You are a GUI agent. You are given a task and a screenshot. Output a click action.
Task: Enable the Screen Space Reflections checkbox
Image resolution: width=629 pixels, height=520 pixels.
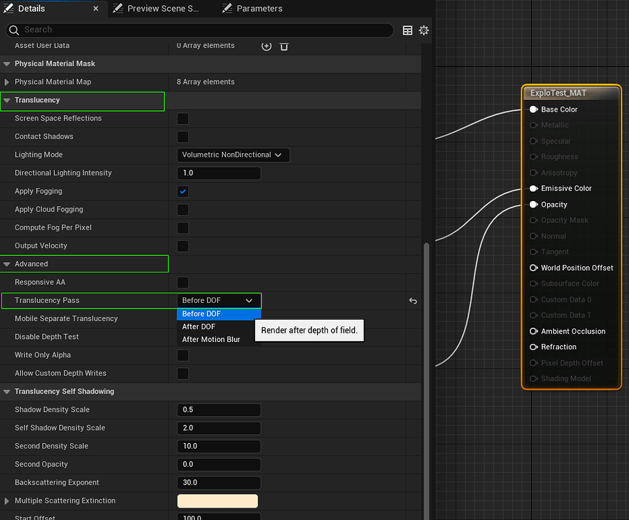tap(182, 119)
